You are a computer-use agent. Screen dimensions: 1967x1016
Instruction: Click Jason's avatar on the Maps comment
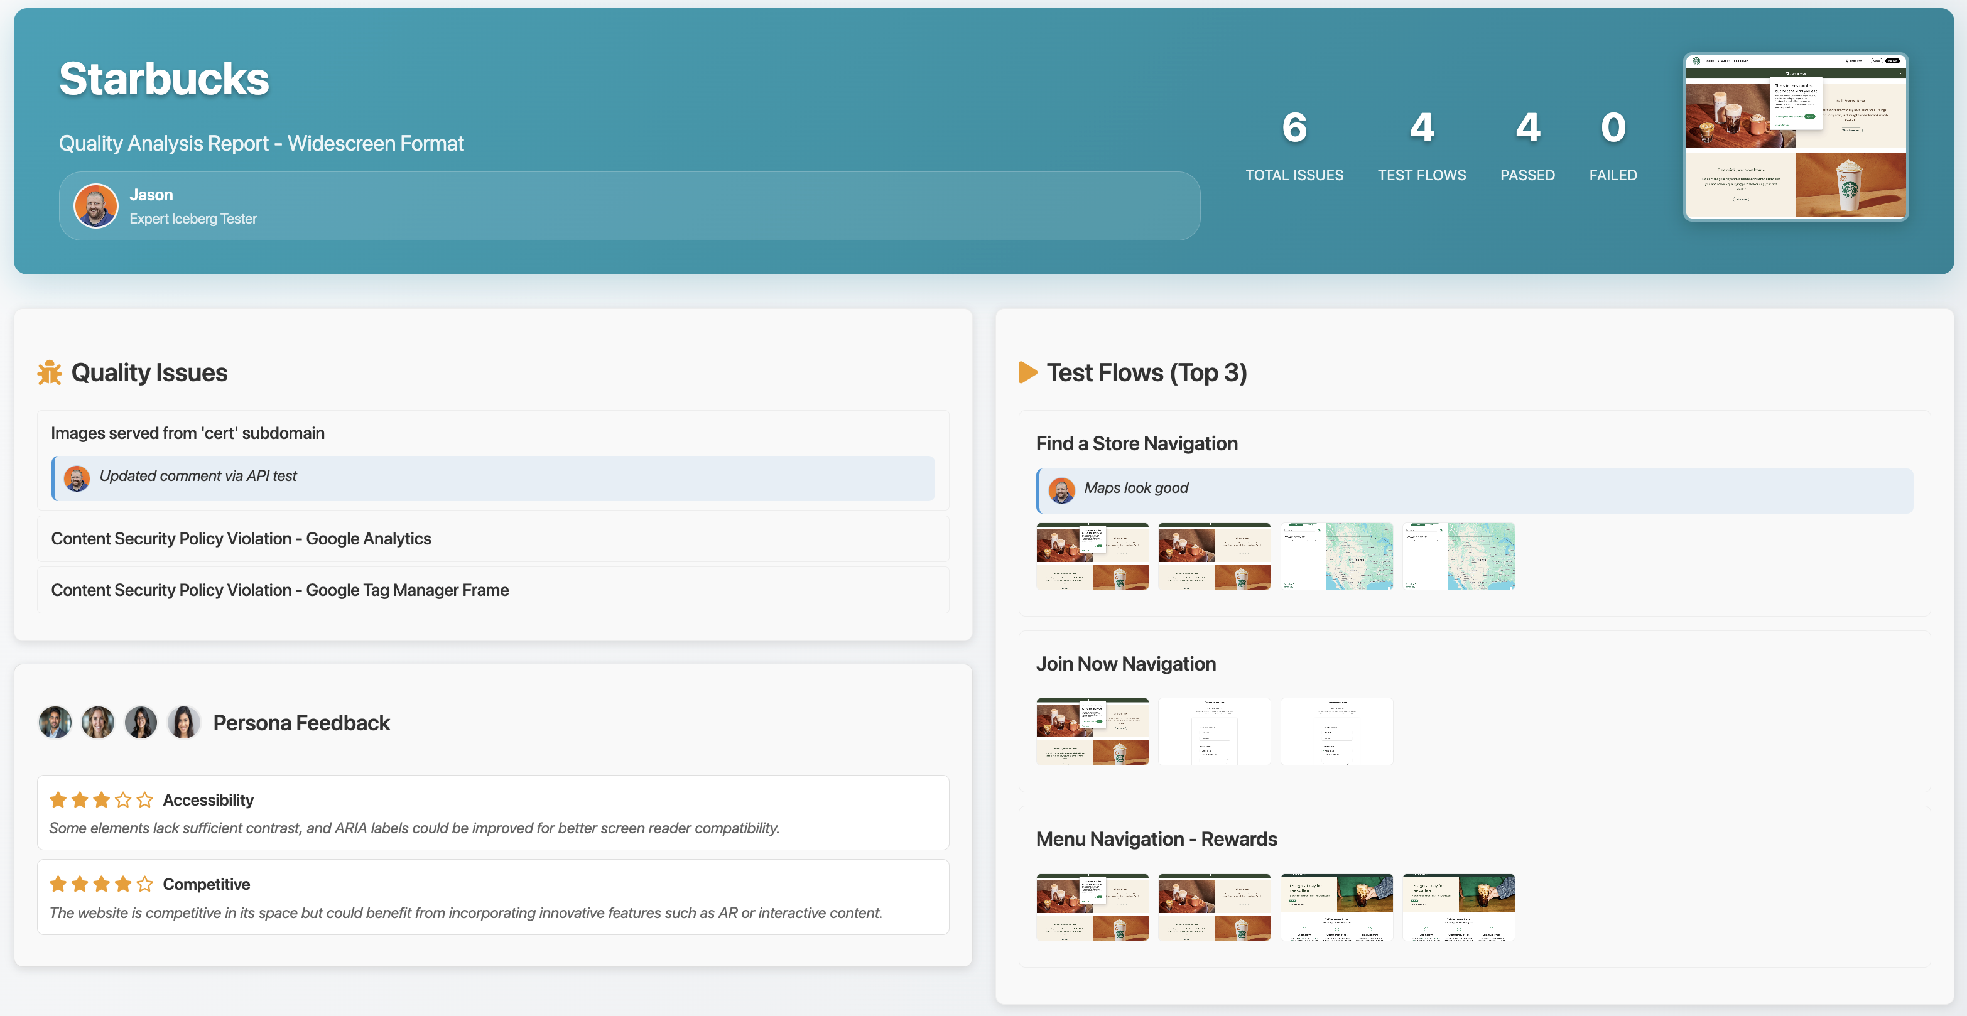[1062, 489]
